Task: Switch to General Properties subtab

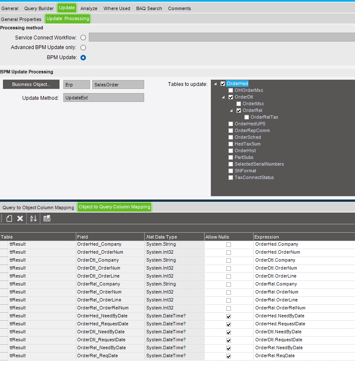Action: click(21, 19)
